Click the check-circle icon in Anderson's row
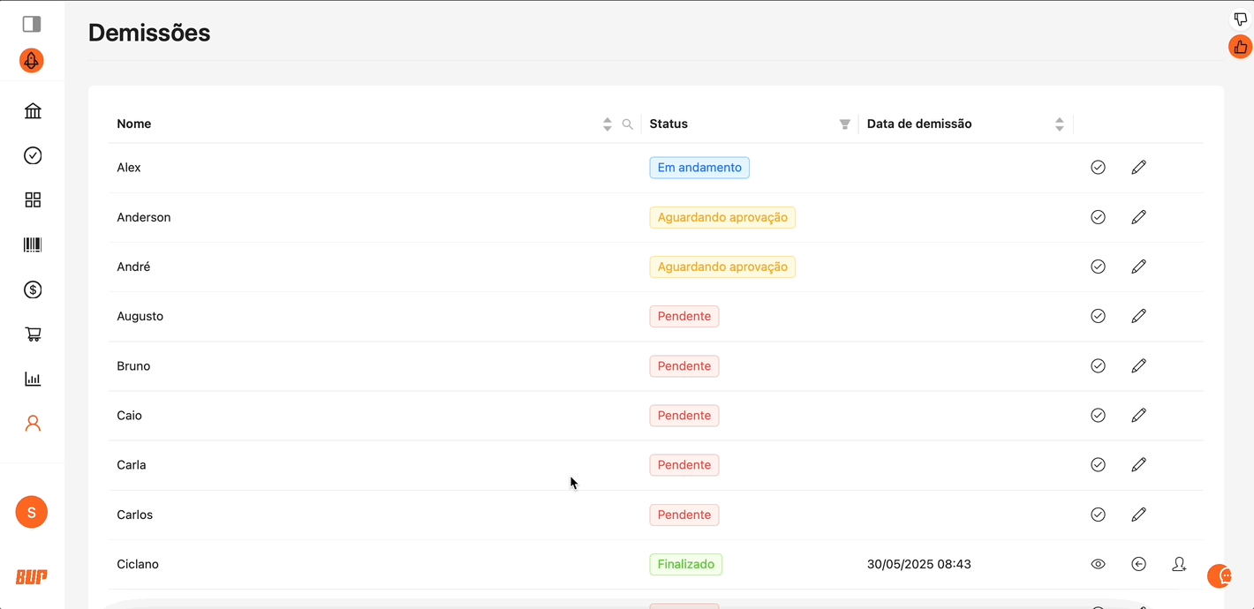This screenshot has width=1254, height=609. click(x=1099, y=217)
